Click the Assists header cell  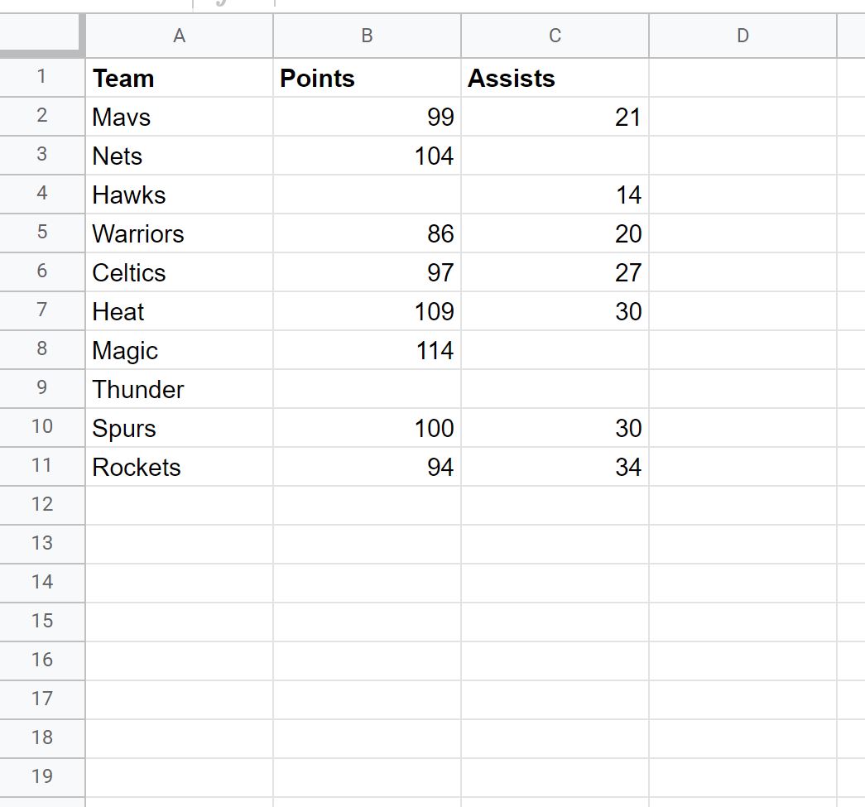pos(555,78)
